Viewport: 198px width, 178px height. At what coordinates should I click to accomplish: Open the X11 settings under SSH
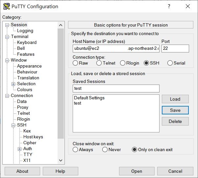[27, 160]
